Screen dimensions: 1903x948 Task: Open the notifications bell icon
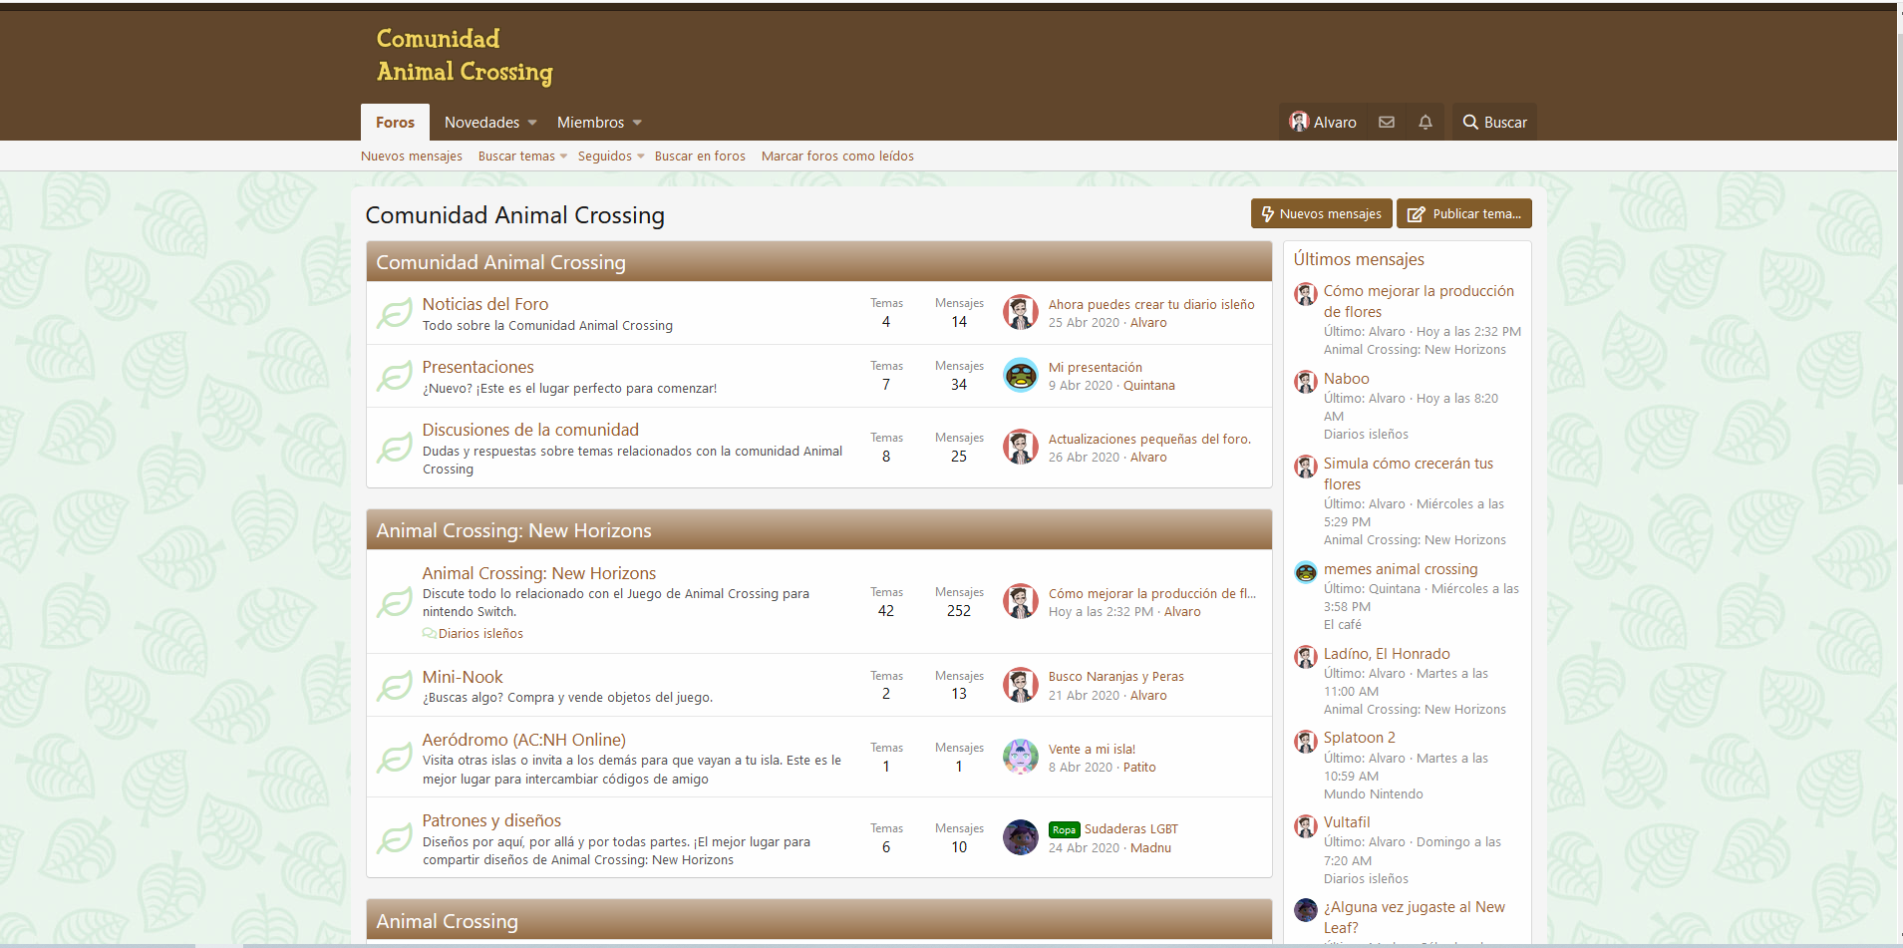click(x=1426, y=122)
